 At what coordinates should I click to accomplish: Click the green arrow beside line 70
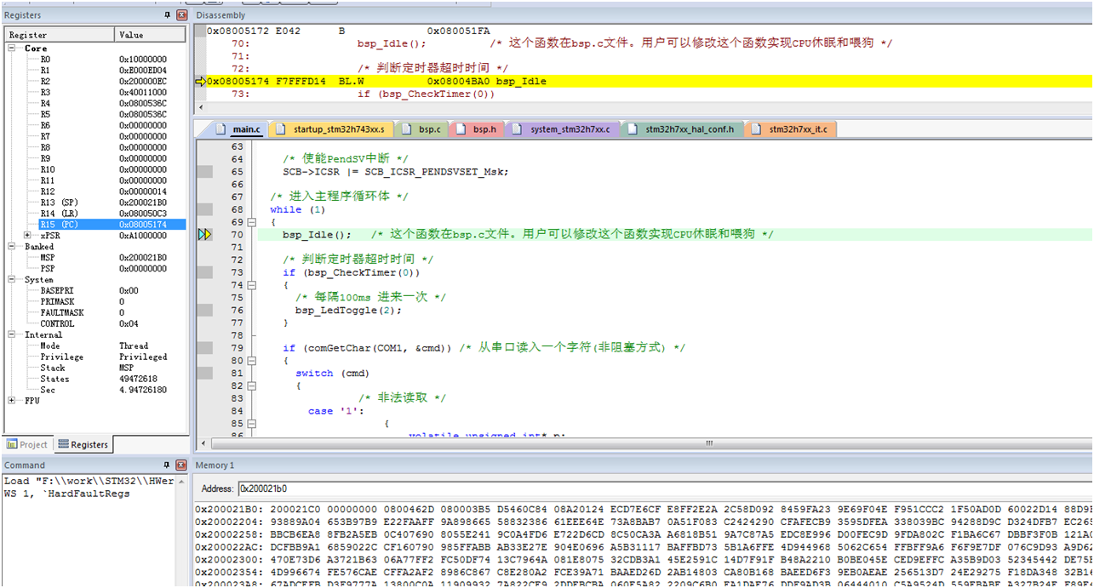(x=204, y=232)
